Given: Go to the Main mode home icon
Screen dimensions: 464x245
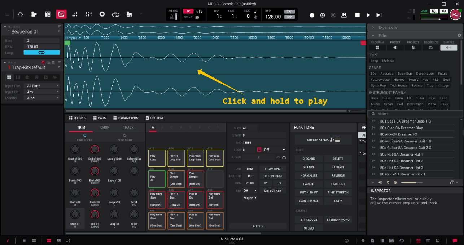Looking at the screenshot, I should pos(20,14).
